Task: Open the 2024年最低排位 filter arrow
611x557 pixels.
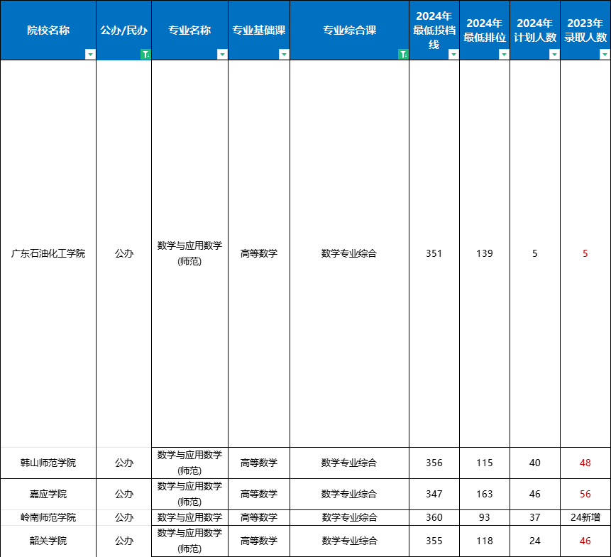Action: point(504,55)
